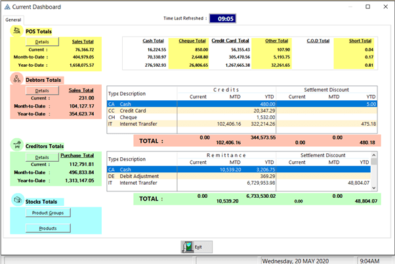Click the Other Total column header
Image resolution: width=395 pixels, height=264 pixels.
click(x=276, y=41)
